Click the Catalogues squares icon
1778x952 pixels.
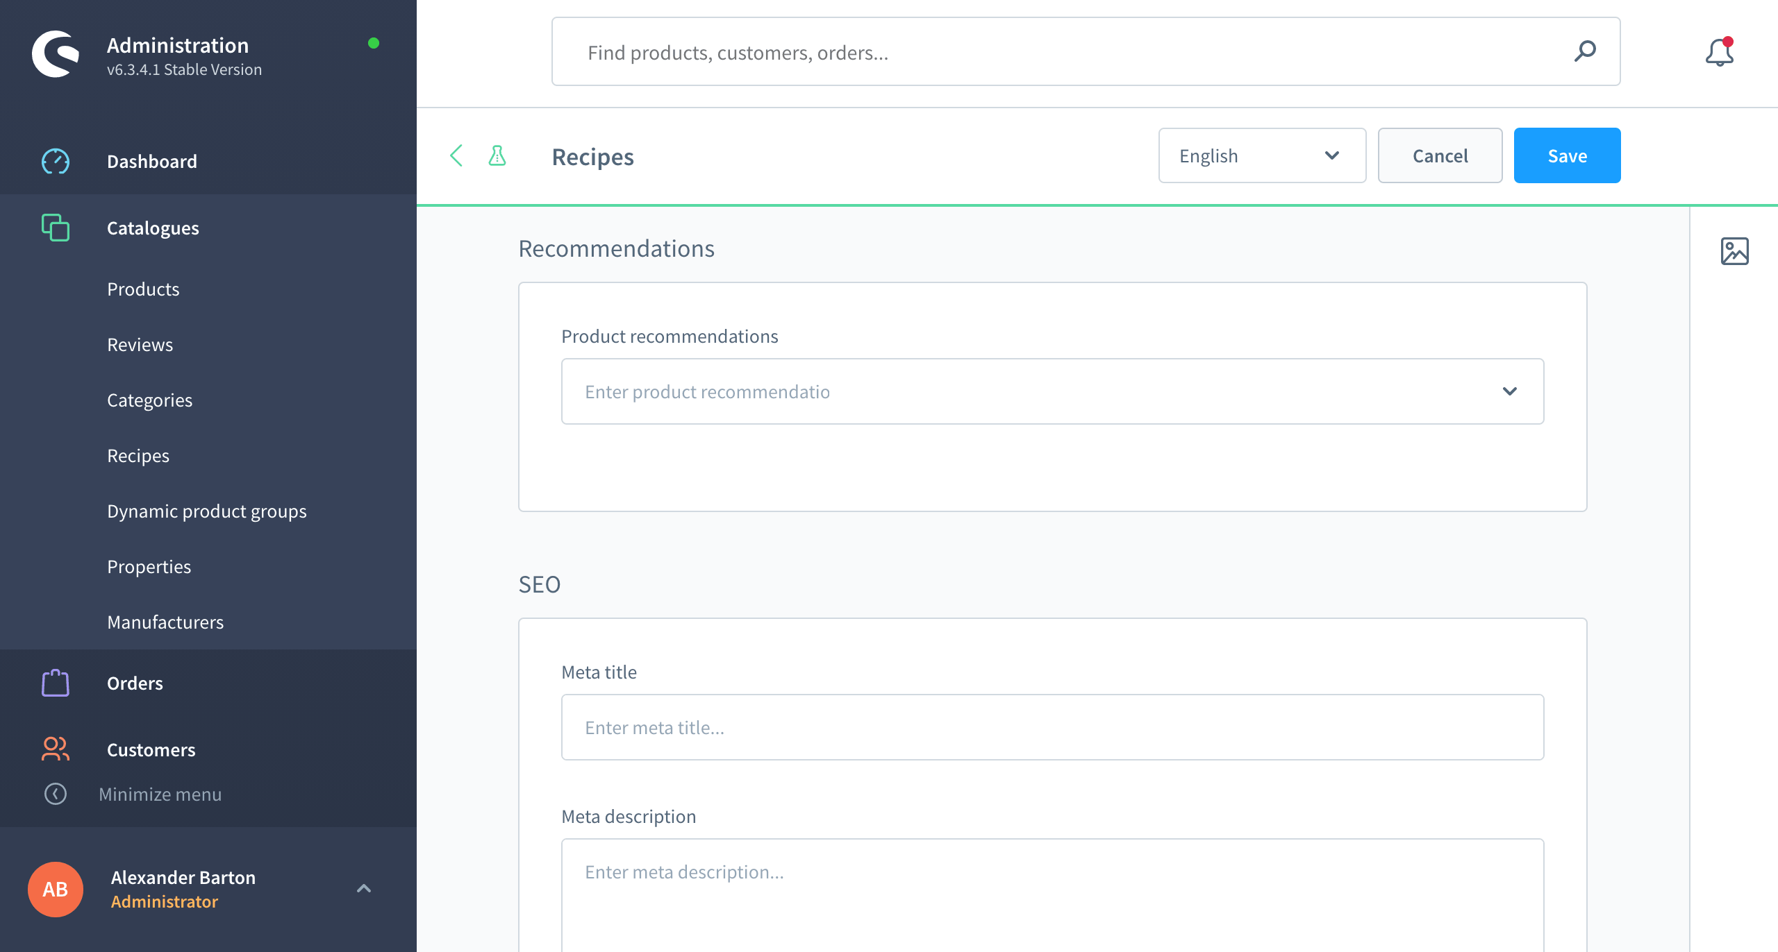click(56, 228)
